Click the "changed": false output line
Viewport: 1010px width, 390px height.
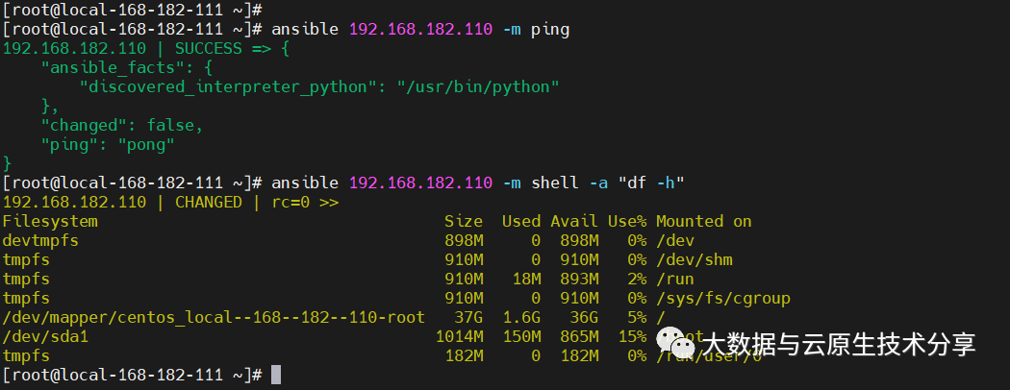122,125
